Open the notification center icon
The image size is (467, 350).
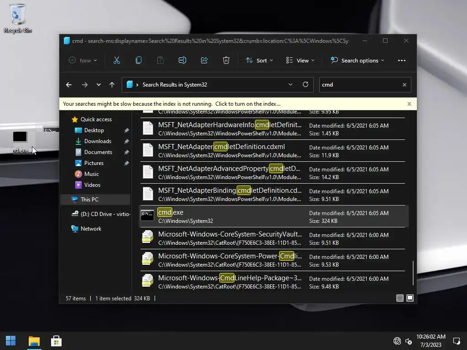[456, 341]
